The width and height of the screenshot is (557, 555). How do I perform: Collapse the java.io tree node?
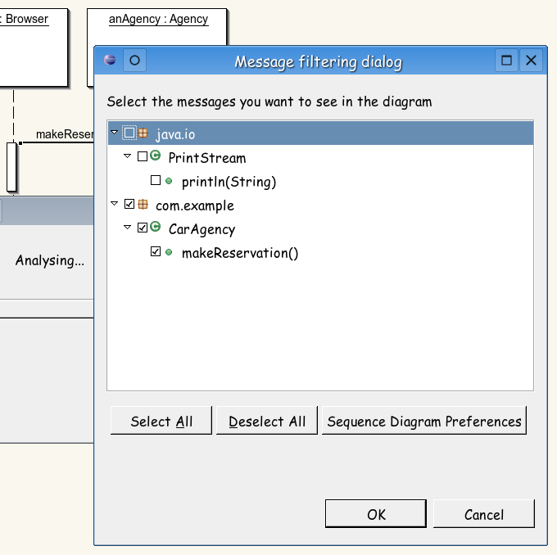click(x=115, y=132)
